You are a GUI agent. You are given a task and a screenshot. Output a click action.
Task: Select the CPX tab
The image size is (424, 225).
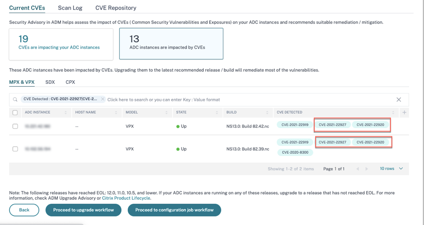pos(70,82)
